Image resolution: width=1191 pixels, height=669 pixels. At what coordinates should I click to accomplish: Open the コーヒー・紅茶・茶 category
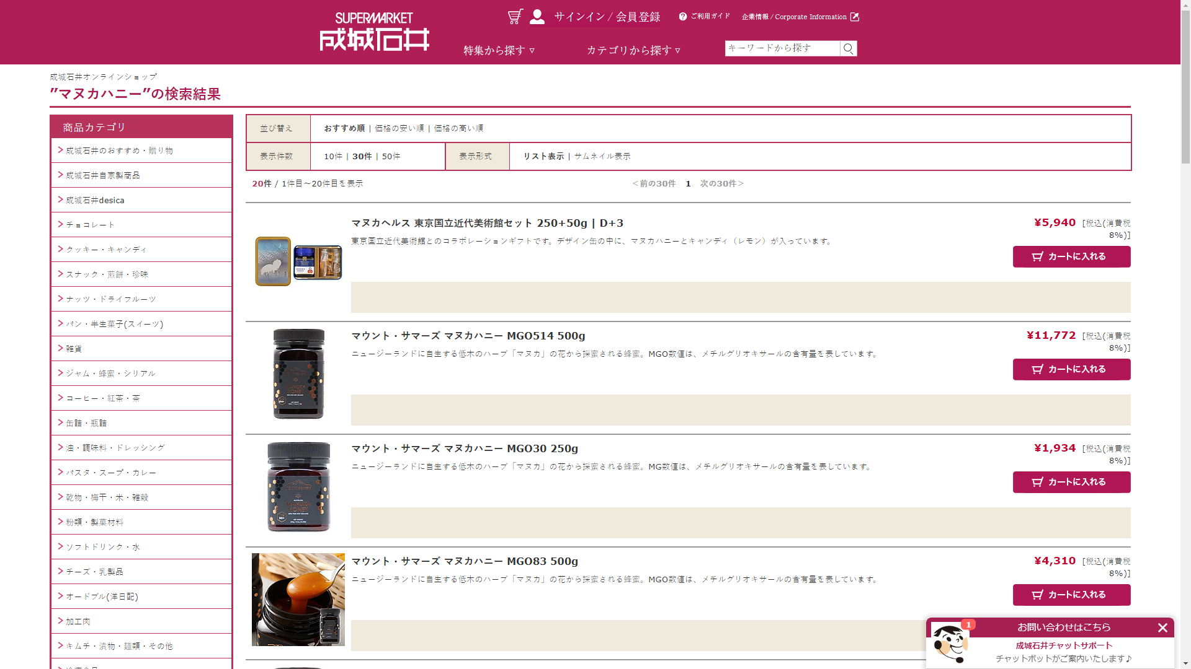tap(103, 398)
